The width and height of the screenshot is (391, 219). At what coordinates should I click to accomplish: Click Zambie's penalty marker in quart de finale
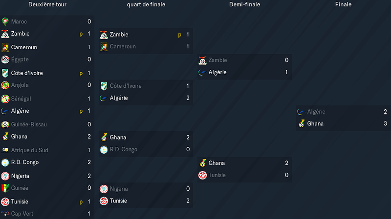click(x=179, y=35)
